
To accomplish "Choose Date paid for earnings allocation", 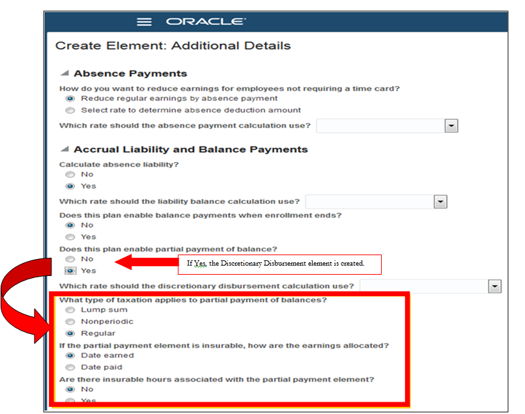I will pos(70,367).
